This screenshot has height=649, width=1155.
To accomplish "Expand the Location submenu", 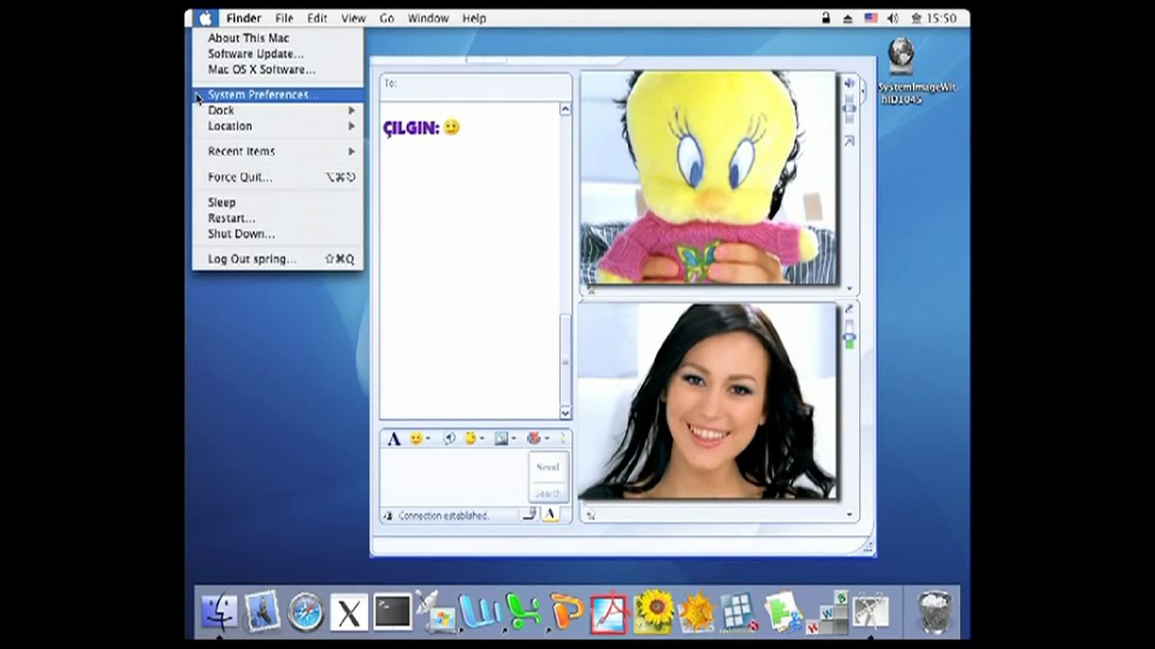I will (278, 126).
